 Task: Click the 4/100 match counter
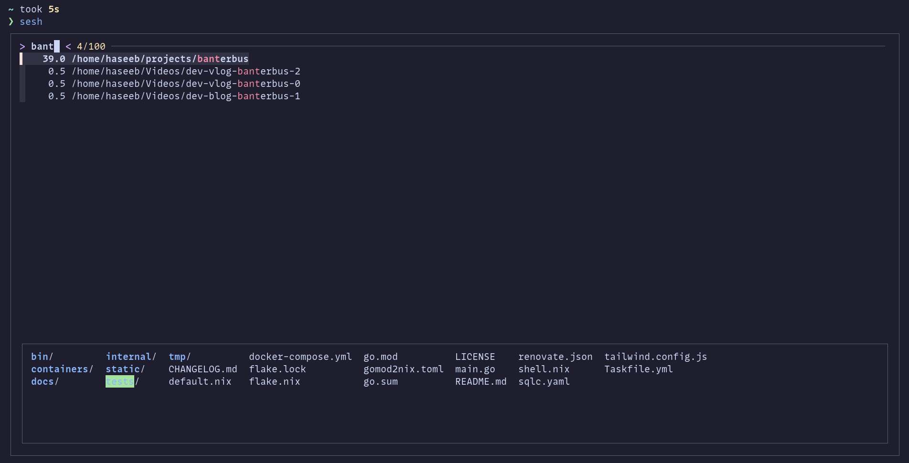(x=91, y=46)
